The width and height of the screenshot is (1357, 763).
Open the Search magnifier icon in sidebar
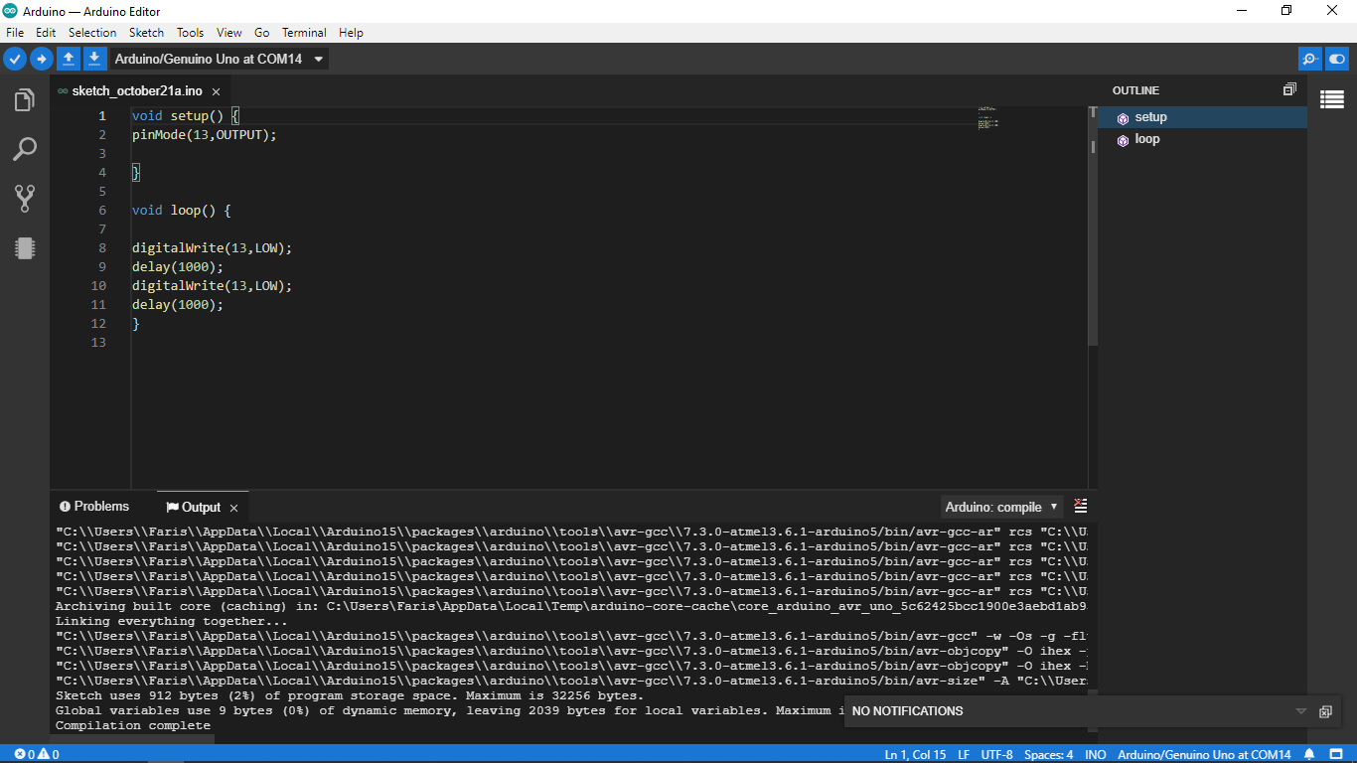click(25, 150)
